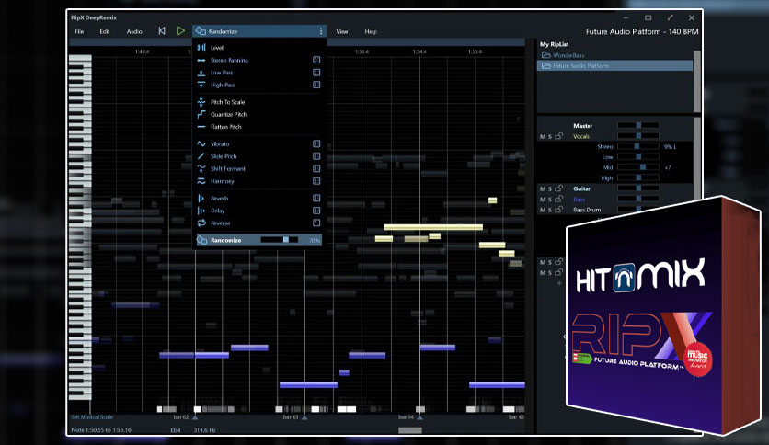Click the horizontal scrollbar thumb at bottom
The image size is (769, 445).
click(410, 430)
